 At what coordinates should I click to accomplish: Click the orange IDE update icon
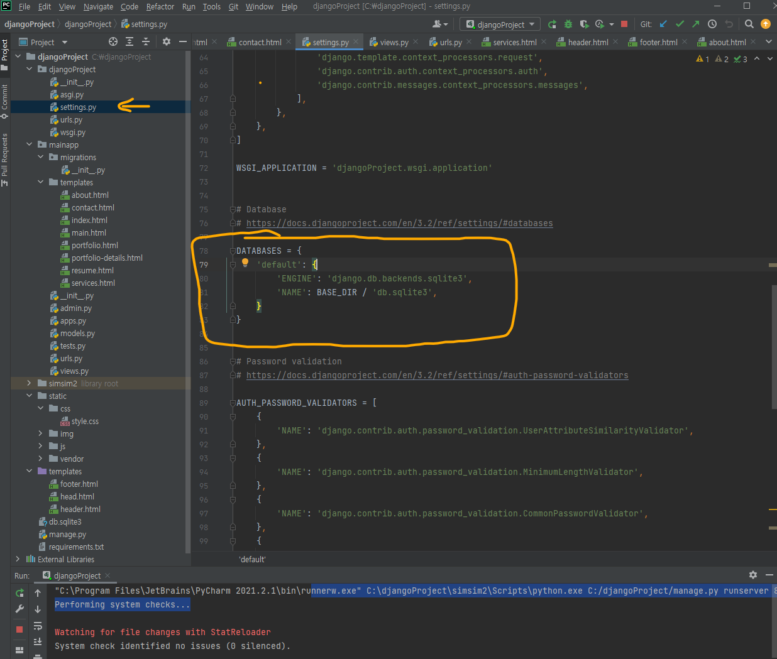point(766,25)
